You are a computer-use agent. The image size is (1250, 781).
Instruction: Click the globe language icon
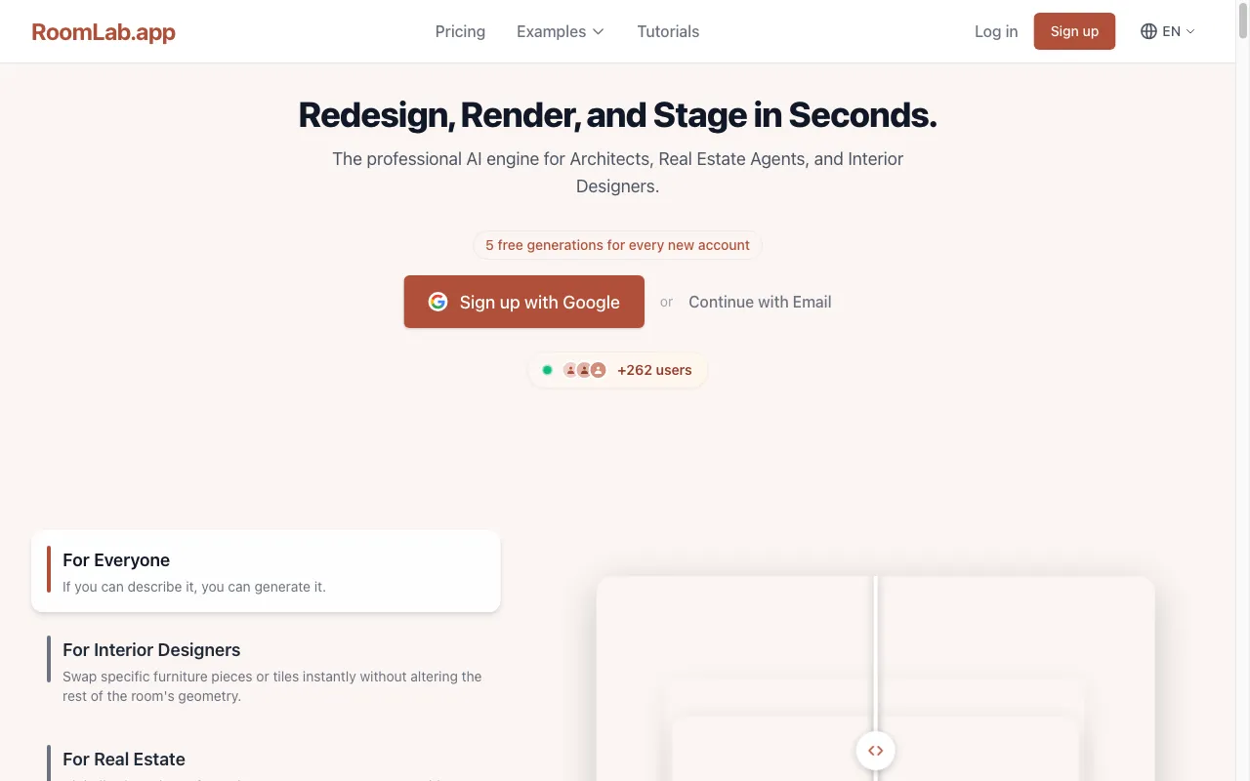click(x=1148, y=31)
